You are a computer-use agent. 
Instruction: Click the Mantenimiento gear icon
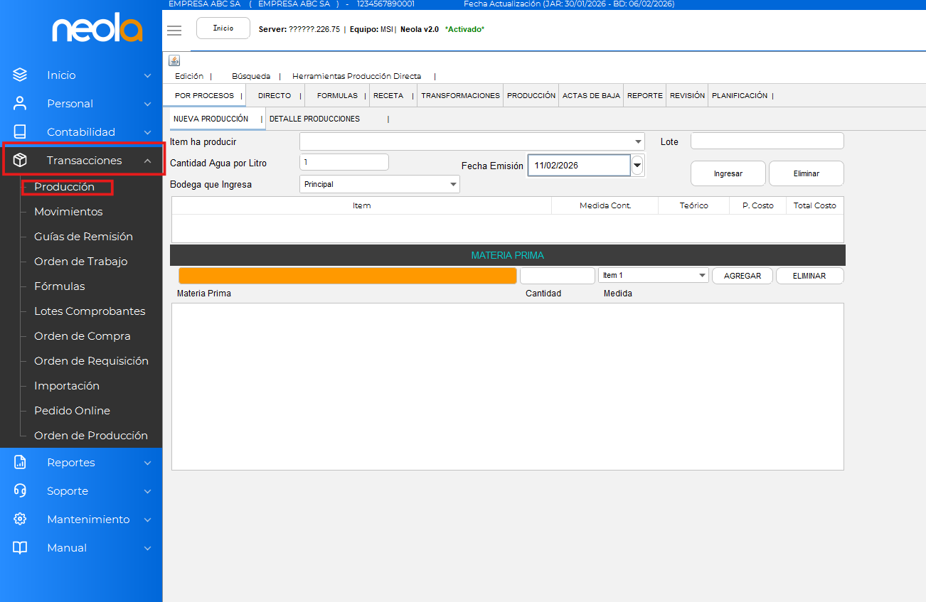pyautogui.click(x=20, y=519)
